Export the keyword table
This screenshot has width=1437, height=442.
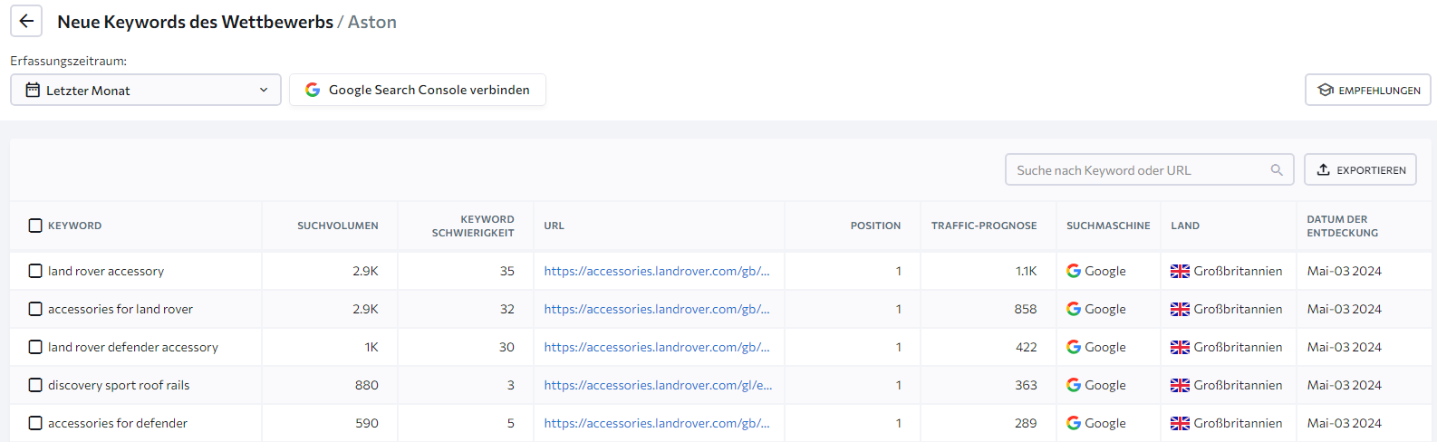coord(1360,169)
